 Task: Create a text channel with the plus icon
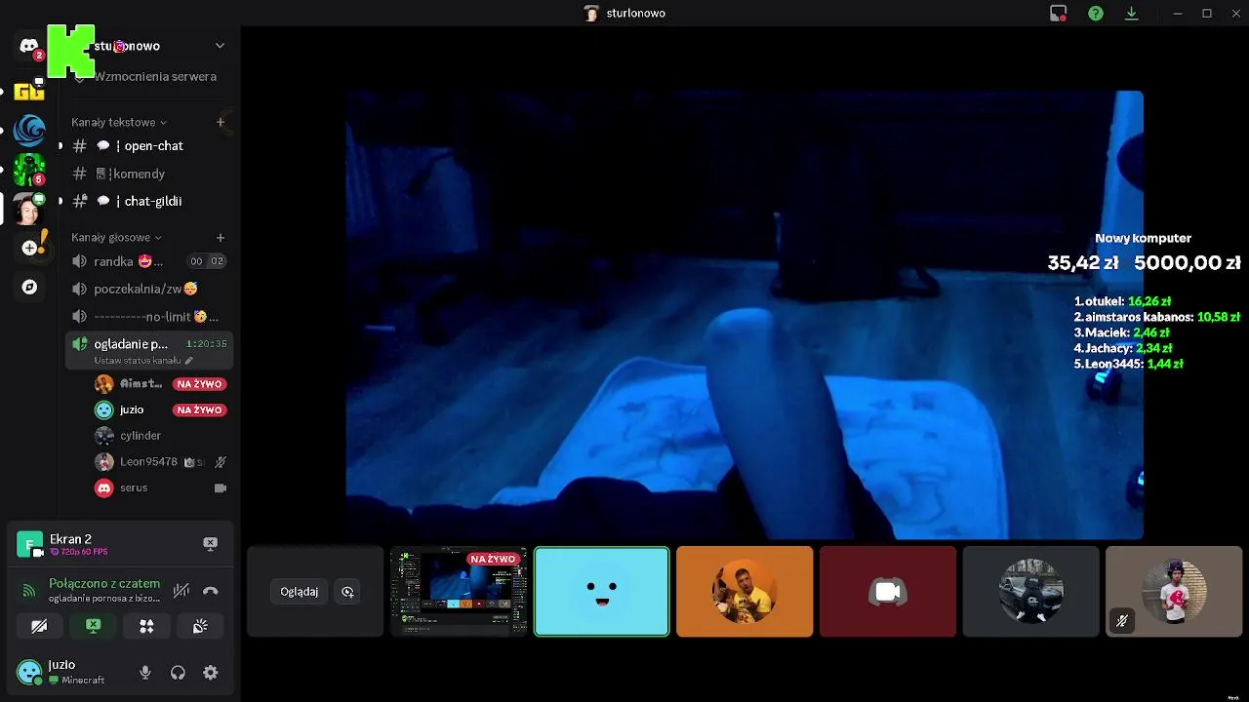click(x=221, y=122)
